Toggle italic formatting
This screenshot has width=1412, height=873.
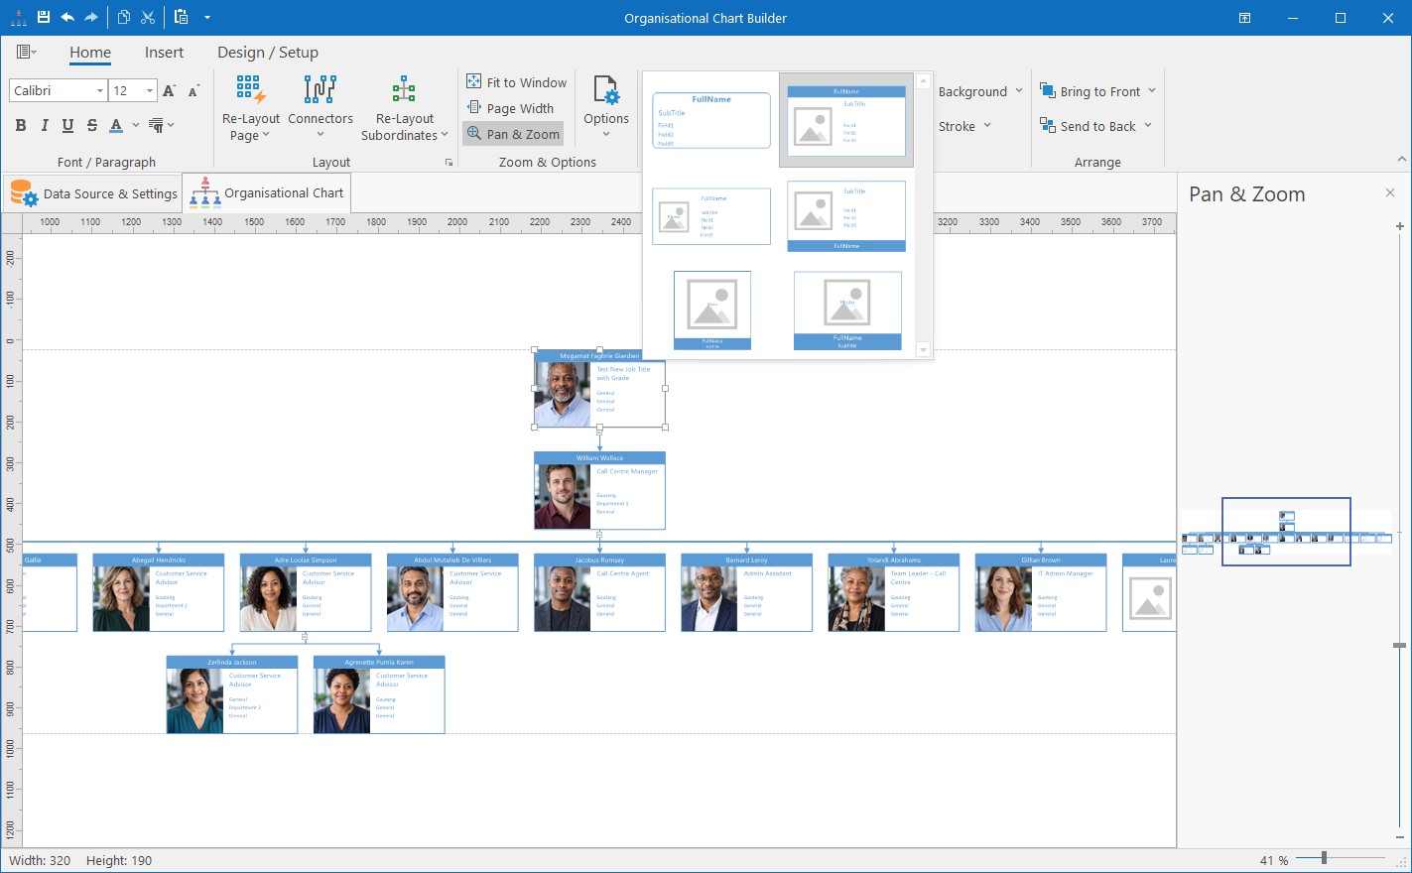45,125
